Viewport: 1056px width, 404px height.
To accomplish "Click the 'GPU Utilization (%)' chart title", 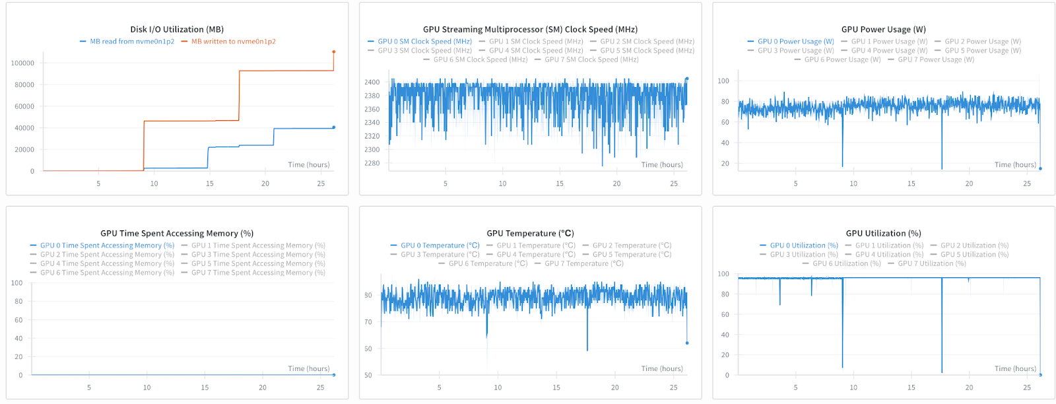I will pos(883,234).
